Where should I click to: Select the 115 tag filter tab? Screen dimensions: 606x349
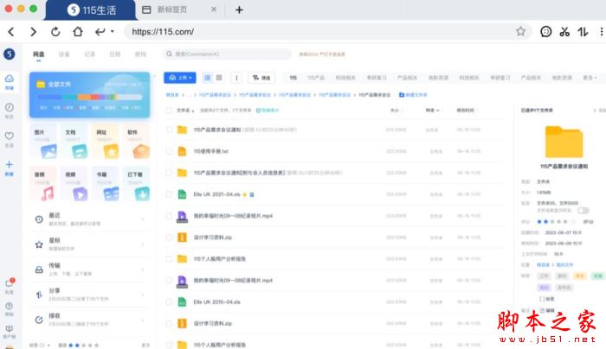click(x=293, y=78)
